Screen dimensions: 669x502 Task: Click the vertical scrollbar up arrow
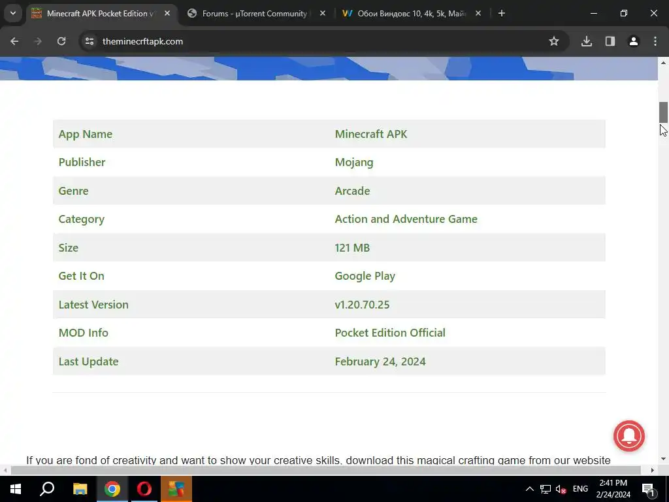tap(663, 63)
